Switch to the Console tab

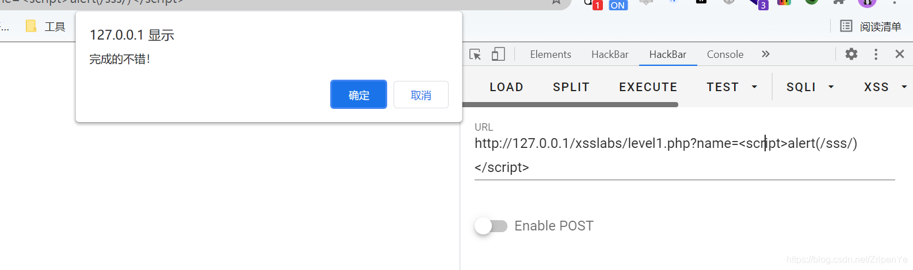[725, 54]
